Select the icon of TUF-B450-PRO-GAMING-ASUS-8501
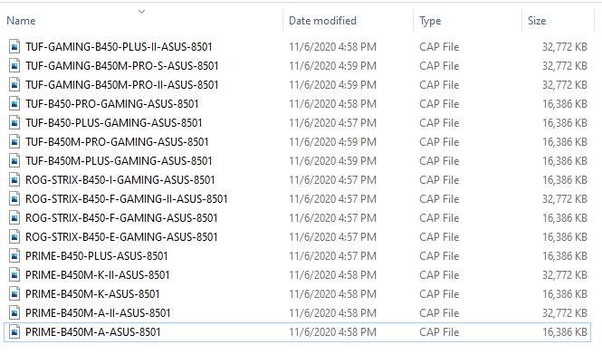602x364 pixels. [14, 103]
